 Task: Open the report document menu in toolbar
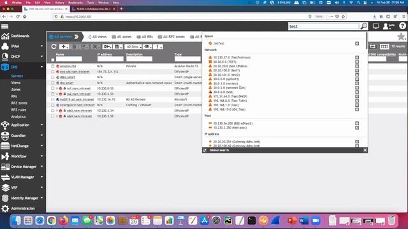pyautogui.click(x=118, y=46)
